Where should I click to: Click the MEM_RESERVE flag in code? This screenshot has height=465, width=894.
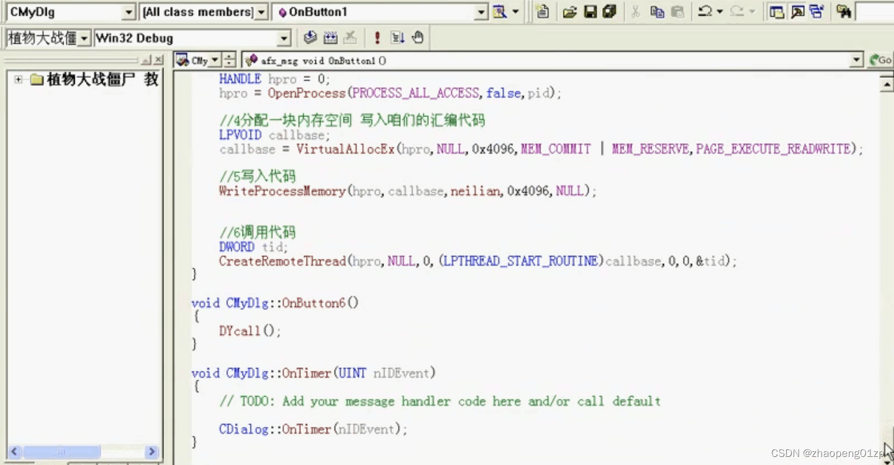[651, 149]
